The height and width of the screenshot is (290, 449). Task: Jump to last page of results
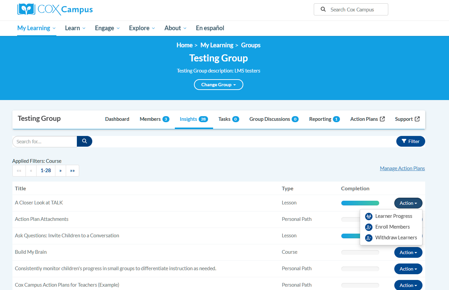[x=72, y=171]
